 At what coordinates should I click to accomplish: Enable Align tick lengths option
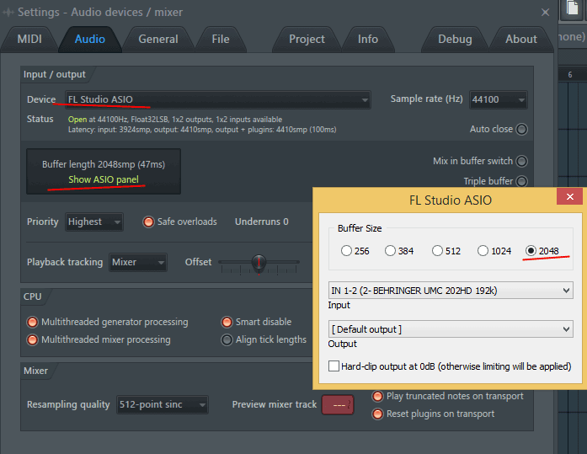click(x=227, y=339)
